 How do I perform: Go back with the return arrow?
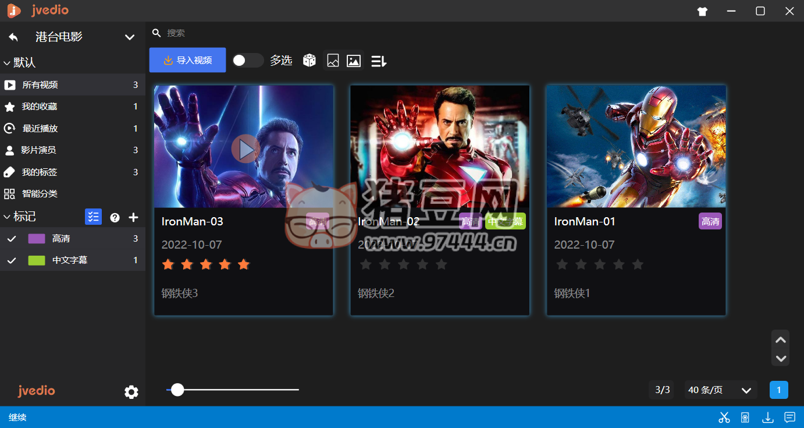point(13,37)
